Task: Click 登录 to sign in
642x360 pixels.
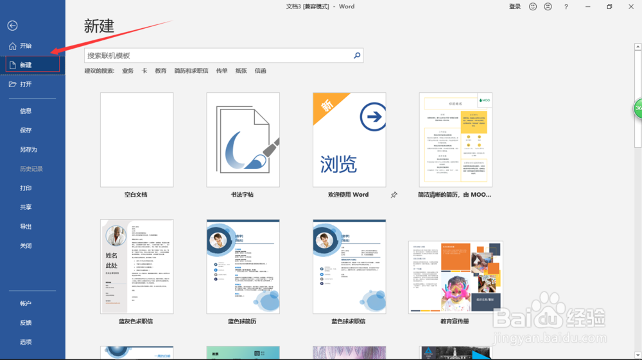Action: (515, 6)
